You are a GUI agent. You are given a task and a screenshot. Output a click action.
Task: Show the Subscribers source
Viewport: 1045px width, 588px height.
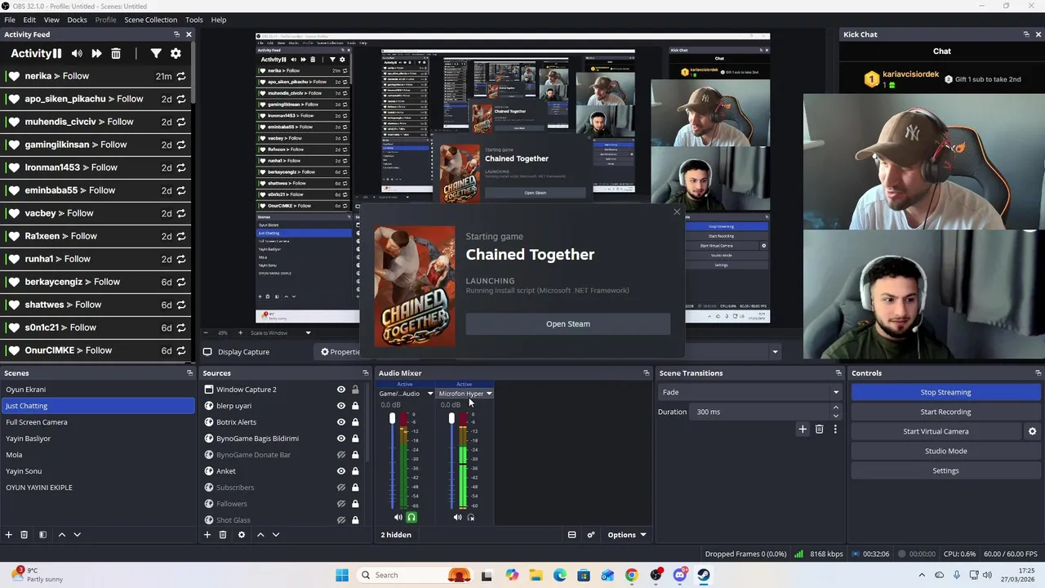point(341,488)
